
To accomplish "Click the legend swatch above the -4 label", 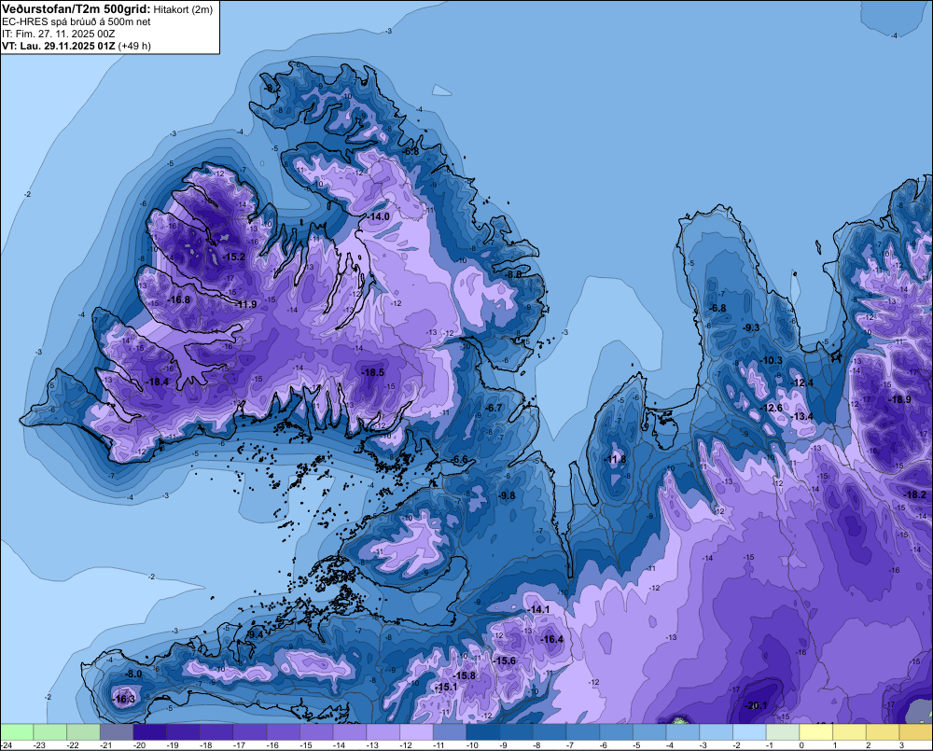I will (x=683, y=731).
